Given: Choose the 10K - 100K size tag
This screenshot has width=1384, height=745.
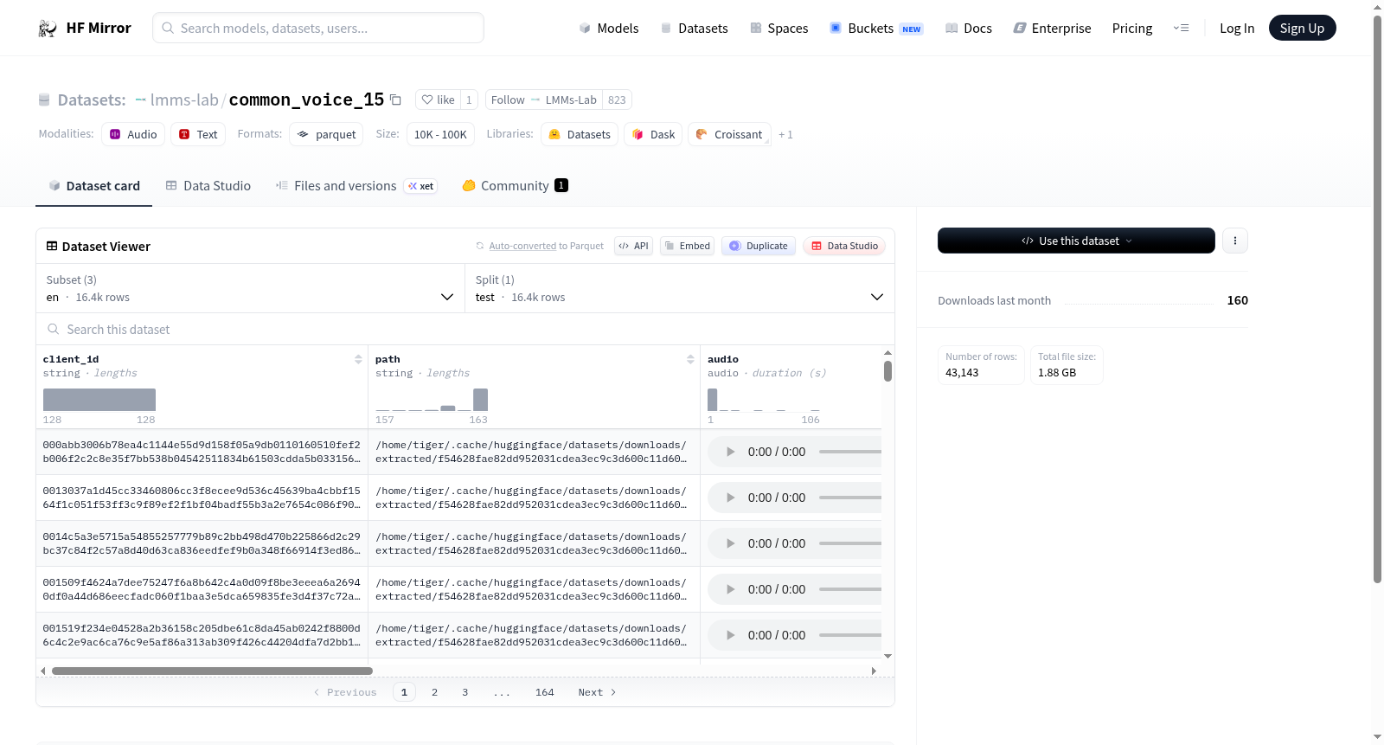Looking at the screenshot, I should [440, 134].
